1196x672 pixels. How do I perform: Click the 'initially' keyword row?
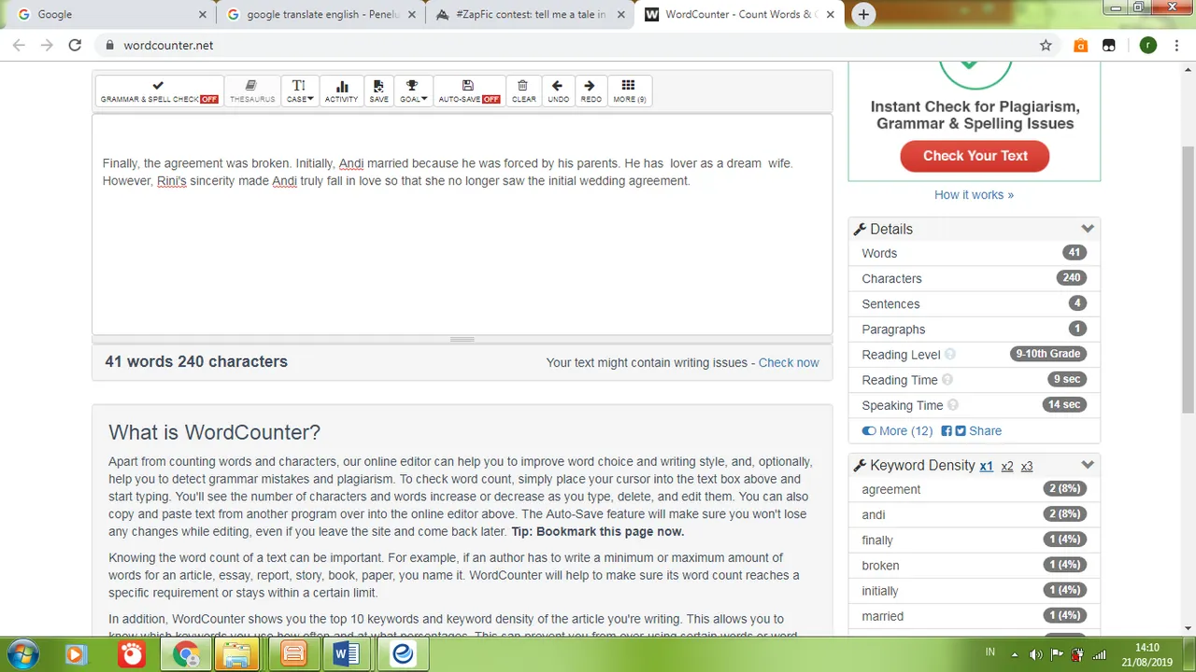tap(974, 590)
